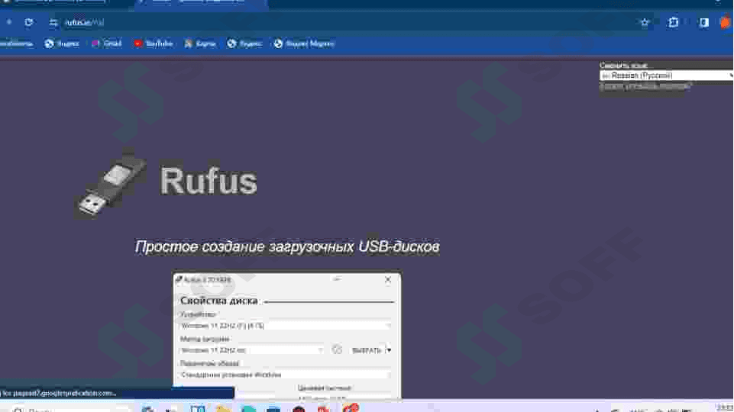Open the YouTube bookmark
Viewport: 734px width, 412px height.
click(153, 43)
